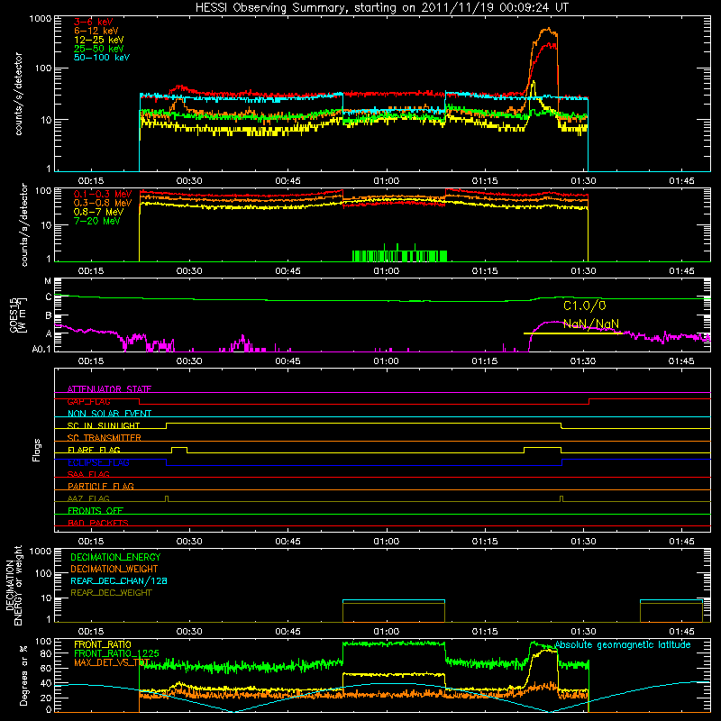Image resolution: width=721 pixels, height=721 pixels.
Task: Select the BAD_PACKETS flag label
Action: [x=98, y=523]
